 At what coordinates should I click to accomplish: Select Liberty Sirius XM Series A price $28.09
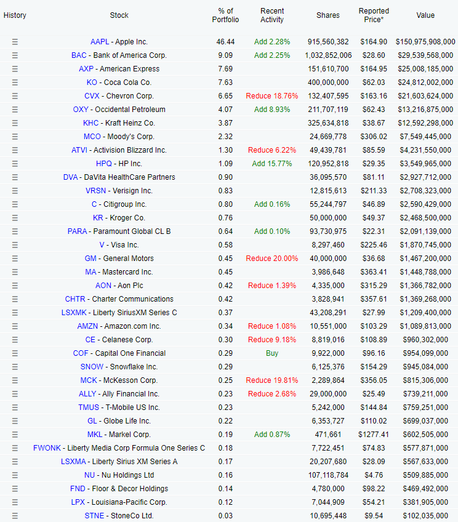pyautogui.click(x=374, y=462)
